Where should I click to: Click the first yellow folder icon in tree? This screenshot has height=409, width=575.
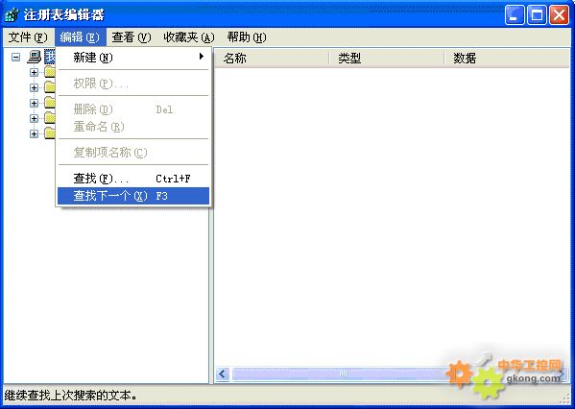tap(50, 72)
